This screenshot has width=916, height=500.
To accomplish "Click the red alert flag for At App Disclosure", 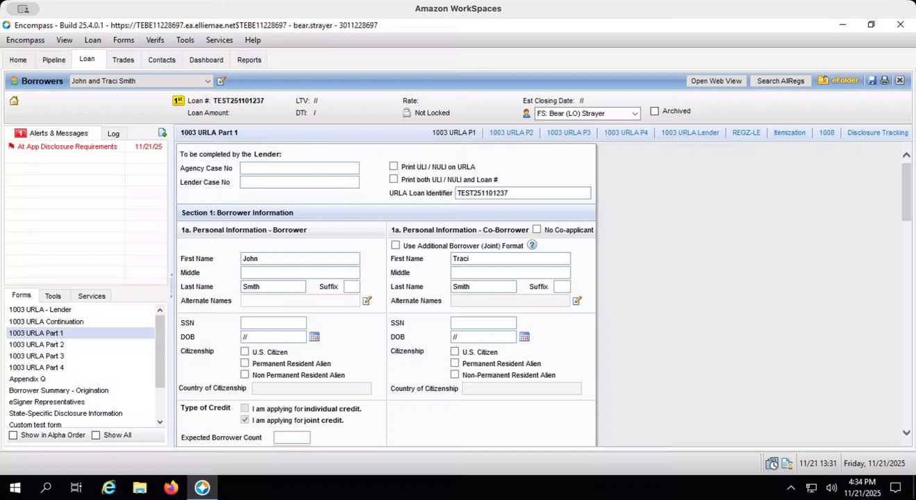I will tap(11, 147).
